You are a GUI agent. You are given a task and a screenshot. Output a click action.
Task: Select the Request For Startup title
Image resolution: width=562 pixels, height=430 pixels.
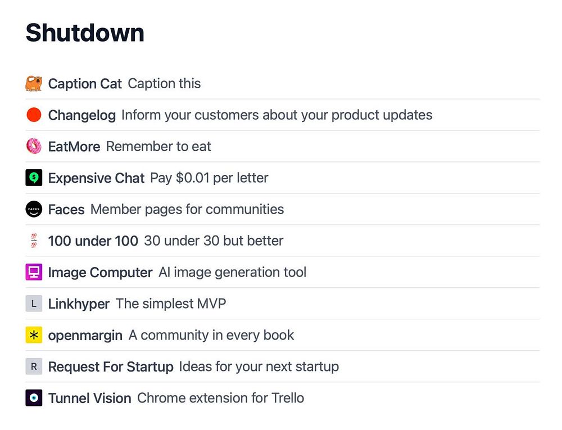111,367
